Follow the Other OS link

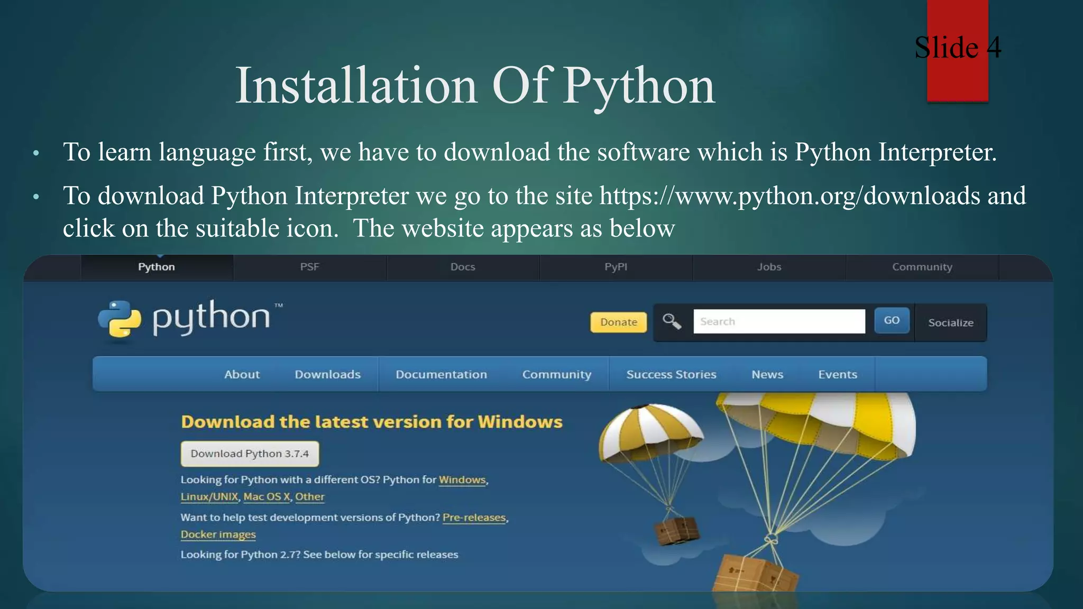pyautogui.click(x=310, y=497)
